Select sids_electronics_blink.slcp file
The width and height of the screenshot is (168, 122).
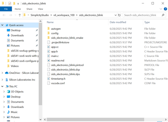[66, 70]
